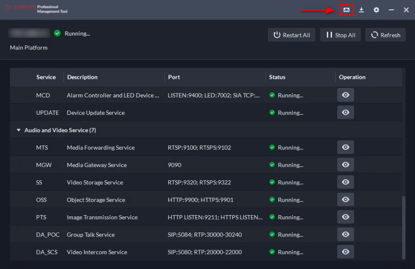415x269 pixels.
Task: Click Object Storage Service description
Action: [x=96, y=200]
